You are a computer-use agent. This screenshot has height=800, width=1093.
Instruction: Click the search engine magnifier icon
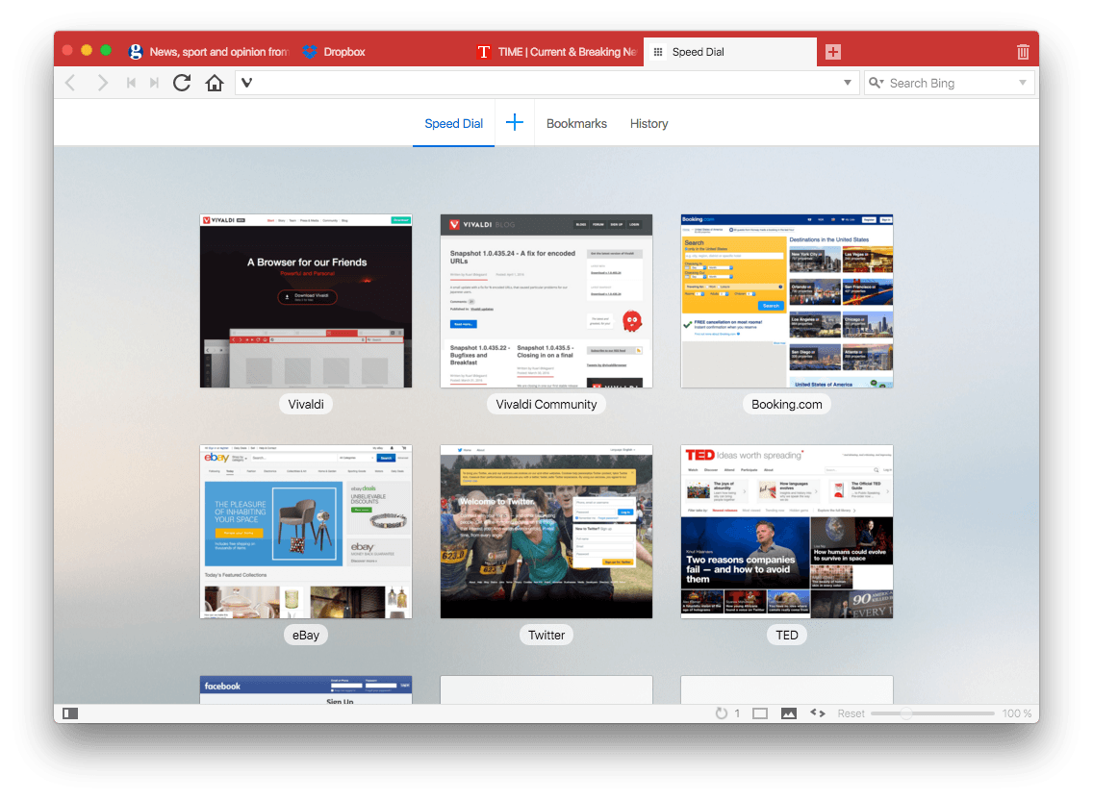pos(877,83)
